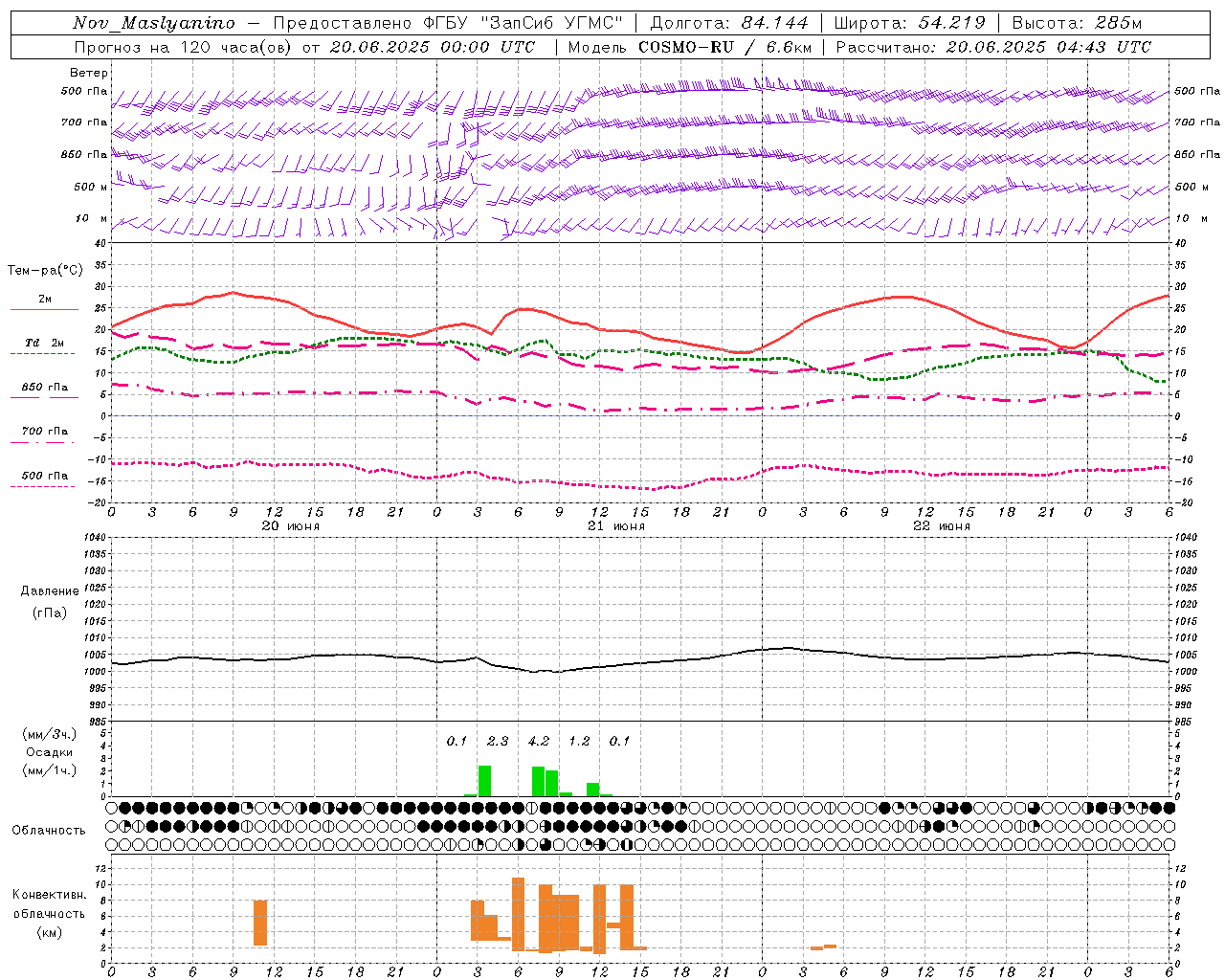Screen dimensions: 1225x980
Task: Click the Давление panel label
Action: coord(50,591)
